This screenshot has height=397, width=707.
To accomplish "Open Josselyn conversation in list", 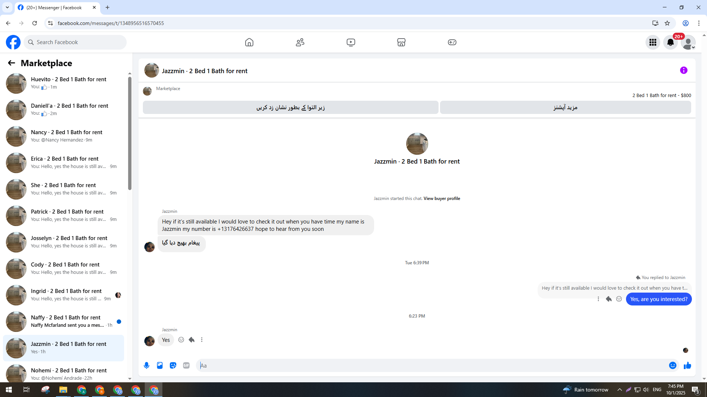I will tap(63, 242).
